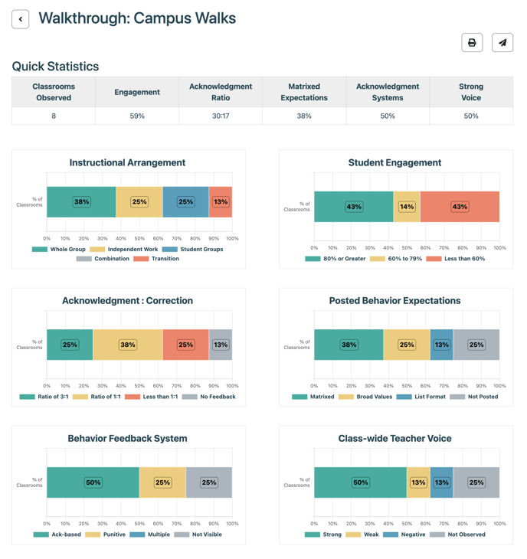This screenshot has width=527, height=559.
Task: Toggle the Transition legend swatch
Action: [156, 259]
